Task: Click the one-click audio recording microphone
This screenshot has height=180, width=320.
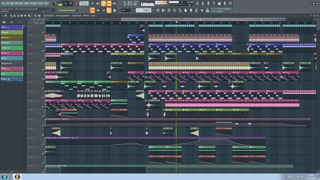Action: click(208, 3)
